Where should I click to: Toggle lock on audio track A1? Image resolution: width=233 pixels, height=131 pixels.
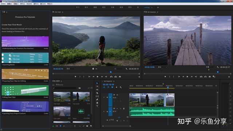point(107,111)
